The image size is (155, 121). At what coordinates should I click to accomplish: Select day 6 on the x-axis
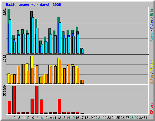pos(33,118)
